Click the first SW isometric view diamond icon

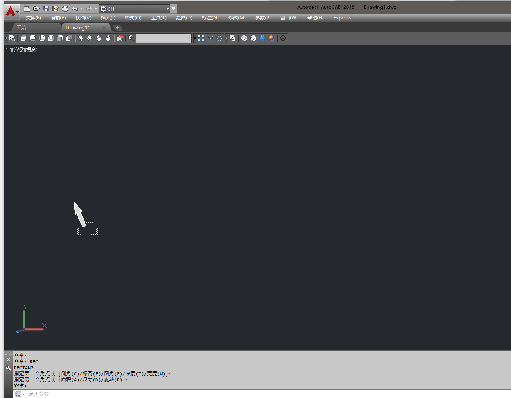click(x=81, y=38)
